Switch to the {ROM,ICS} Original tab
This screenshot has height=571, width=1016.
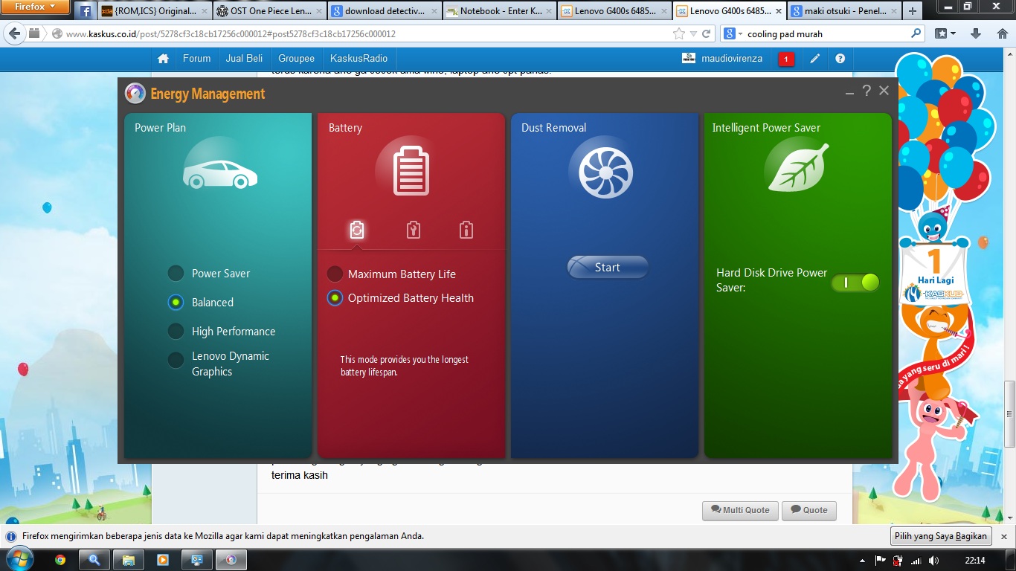click(x=154, y=11)
